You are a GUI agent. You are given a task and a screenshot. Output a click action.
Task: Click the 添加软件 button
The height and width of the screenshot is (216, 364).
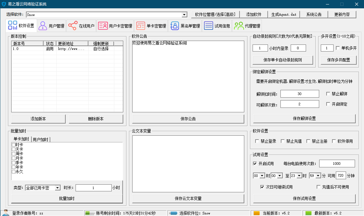pyautogui.click(x=254, y=14)
